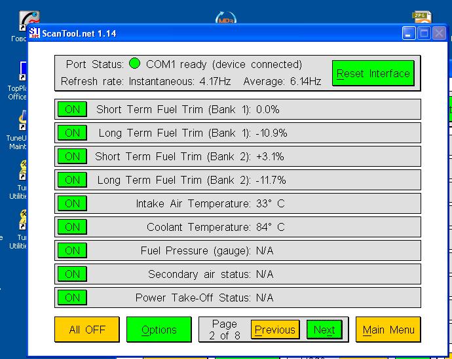Maximize the ScanTool.net window
Screen dimensions: 452x359
point(424,33)
